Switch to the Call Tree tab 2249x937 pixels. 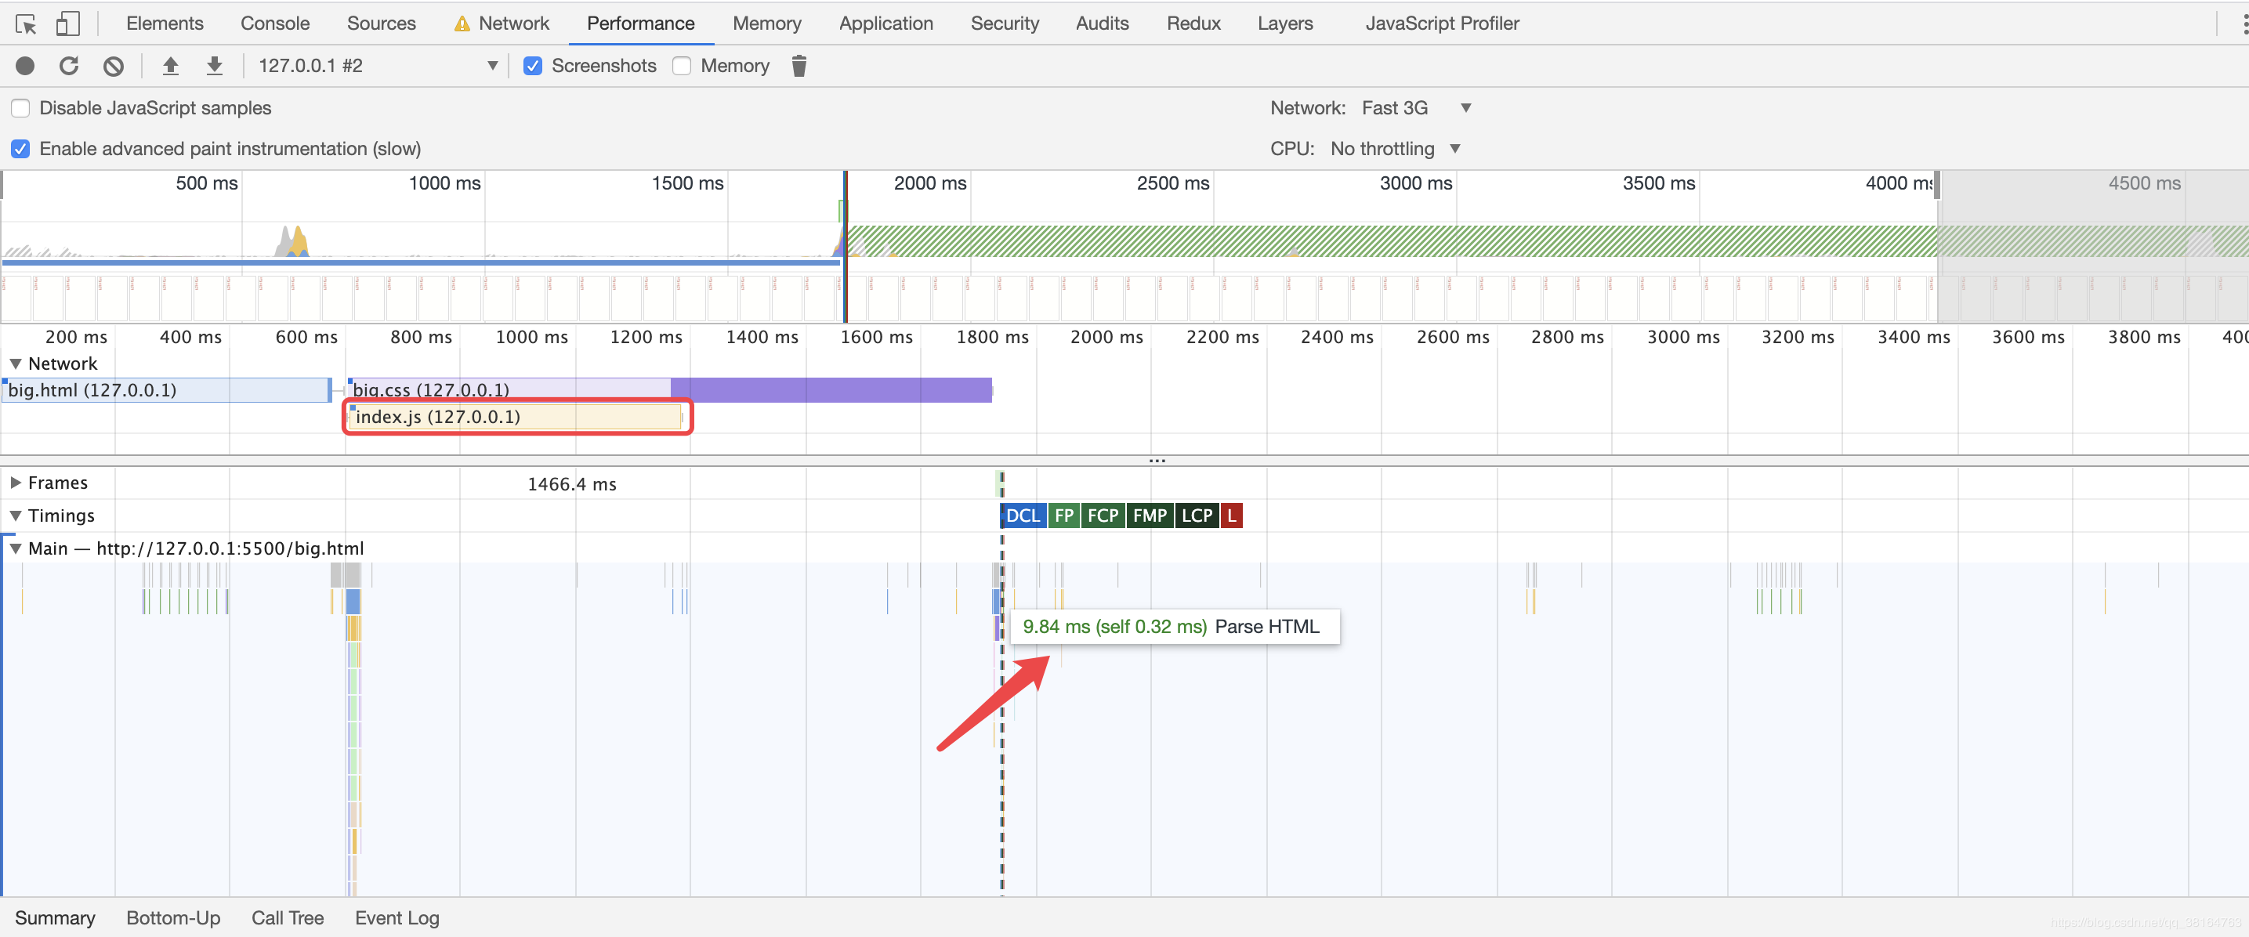[x=288, y=917]
